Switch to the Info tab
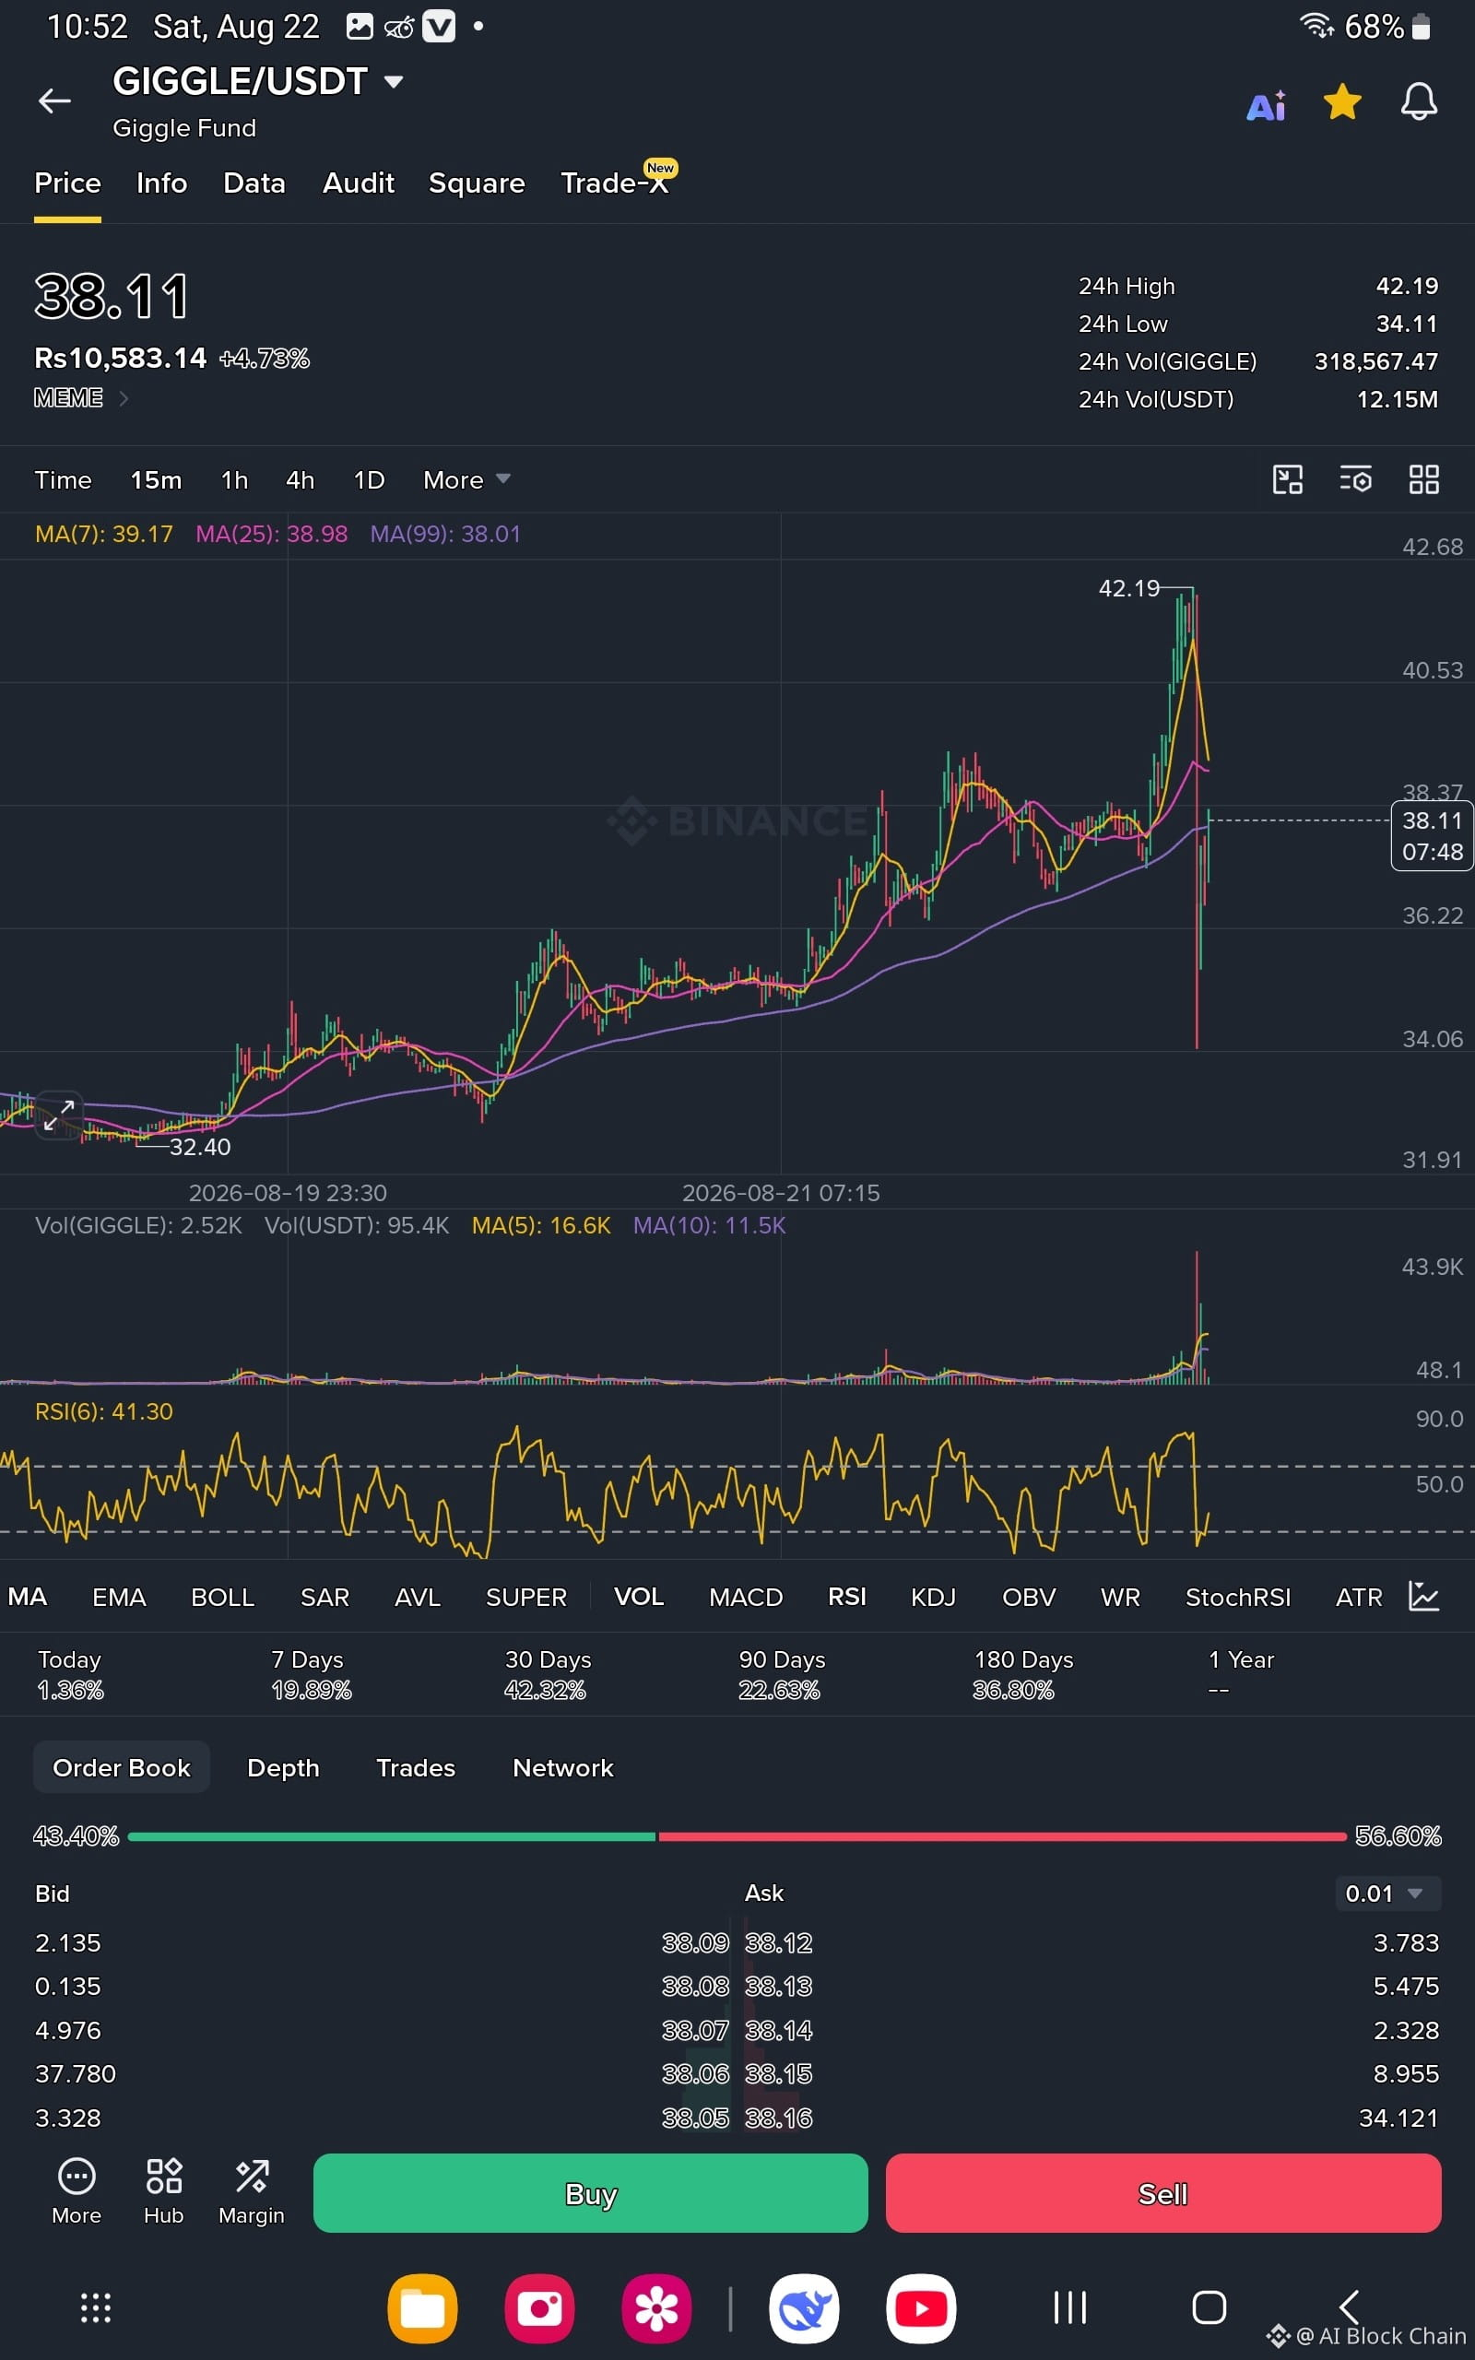The height and width of the screenshot is (2360, 1475). point(162,183)
